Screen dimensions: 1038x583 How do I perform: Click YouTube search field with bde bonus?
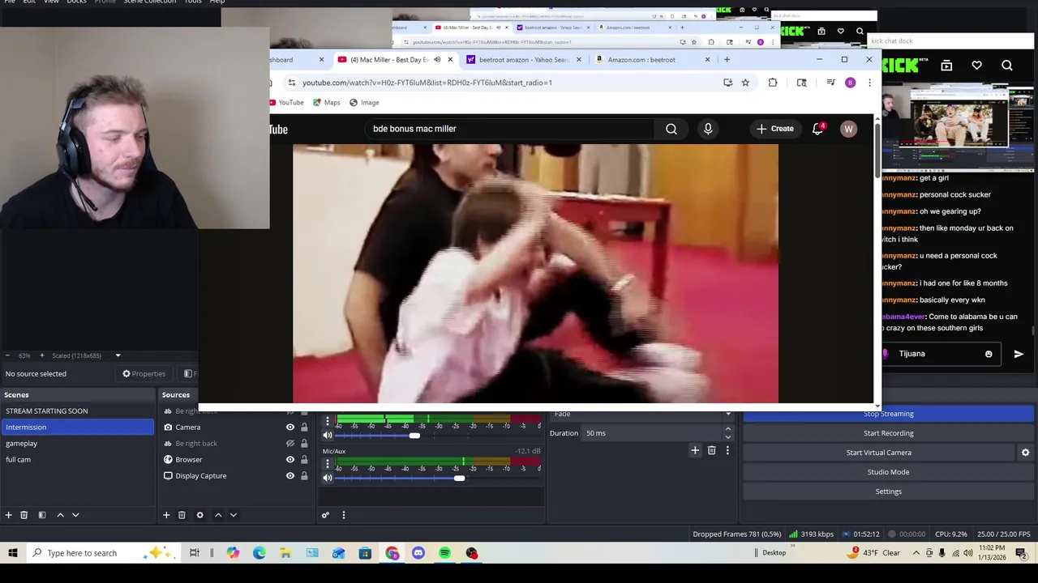pyautogui.click(x=511, y=129)
